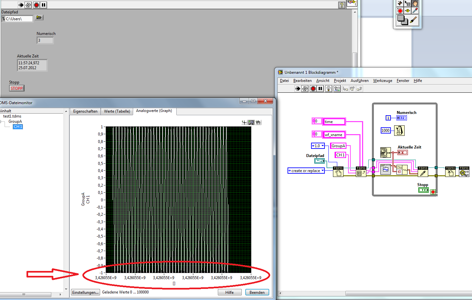472x300 pixels.
Task: Click the VI connector pane icon
Action: click(352, 3)
